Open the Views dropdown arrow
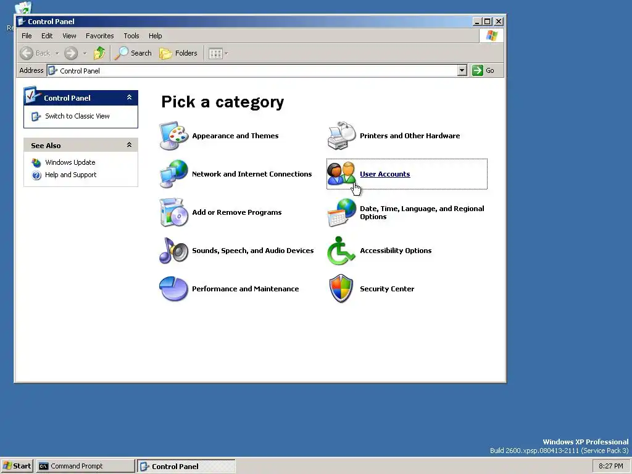Screen dimensions: 632x474 (227, 53)
